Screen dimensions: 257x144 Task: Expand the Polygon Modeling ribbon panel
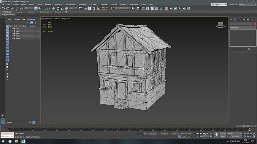pyautogui.click(x=9, y=14)
